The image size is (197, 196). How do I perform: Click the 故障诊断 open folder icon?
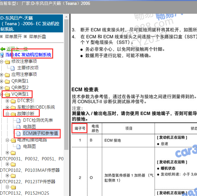point(13,114)
